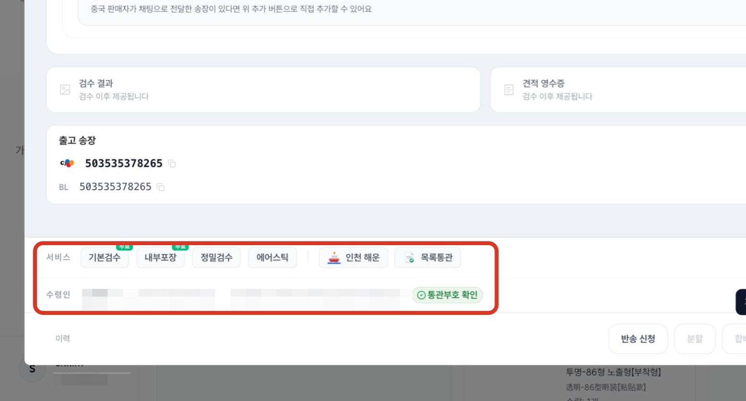Screen dimensions: 746x401
Task: Click the ship icon on 인천 해운
Action: pos(334,258)
